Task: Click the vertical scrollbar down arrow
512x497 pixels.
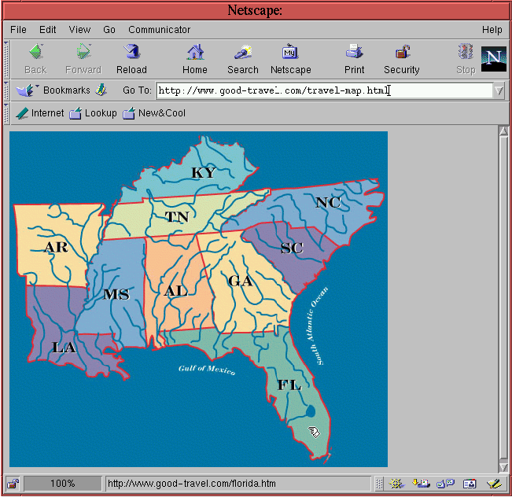Action: tap(503, 467)
